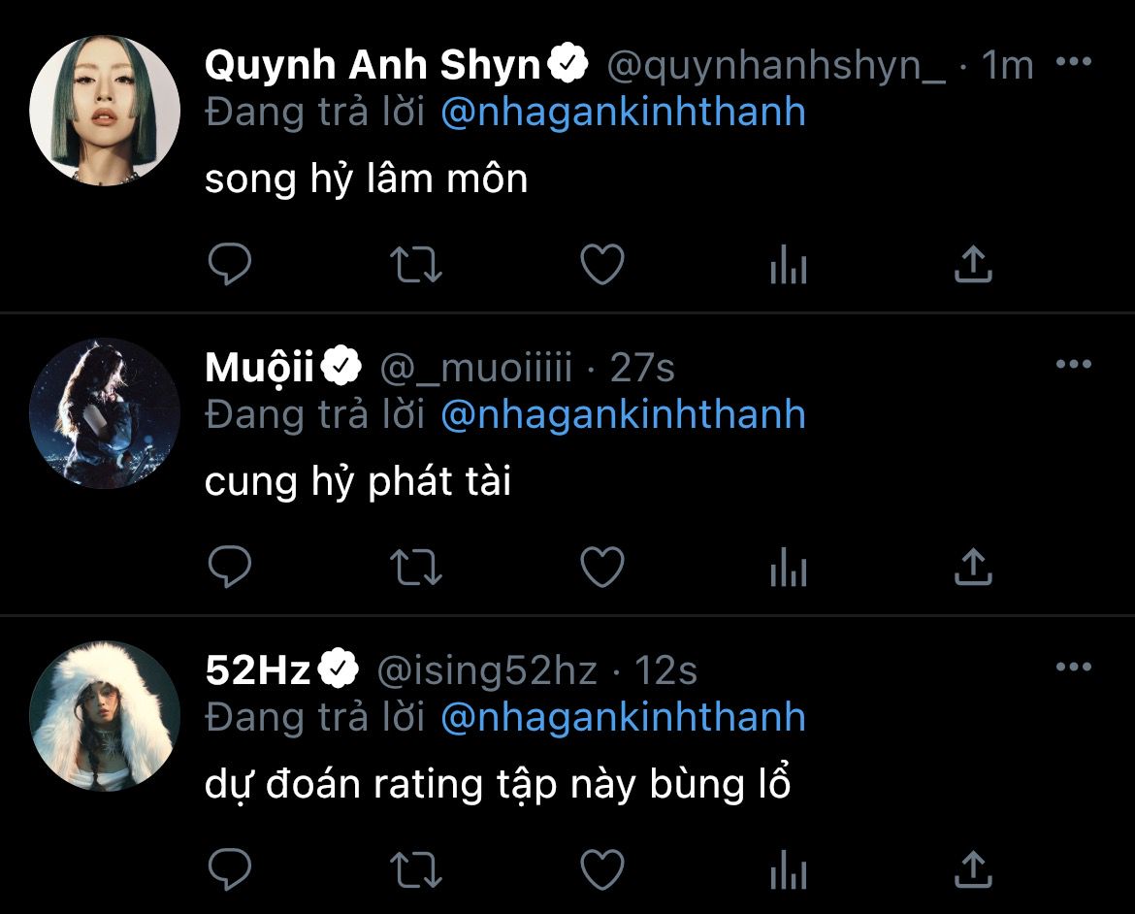Retweet Muội's tweet
The height and width of the screenshot is (914, 1135).
coord(416,567)
